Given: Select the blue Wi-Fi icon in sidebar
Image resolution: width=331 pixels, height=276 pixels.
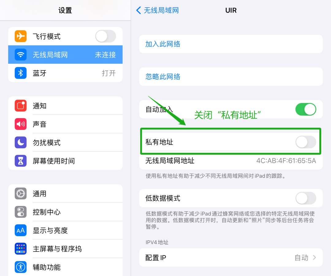Looking at the screenshot, I should [21, 55].
